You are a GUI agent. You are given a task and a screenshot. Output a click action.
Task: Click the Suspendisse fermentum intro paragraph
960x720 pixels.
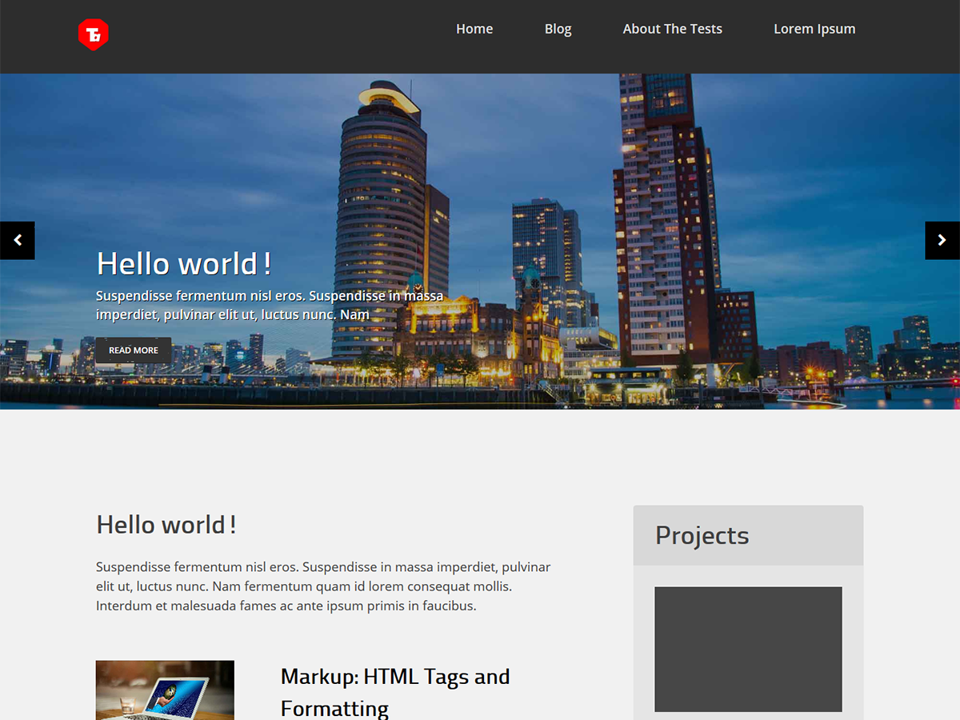click(x=323, y=586)
